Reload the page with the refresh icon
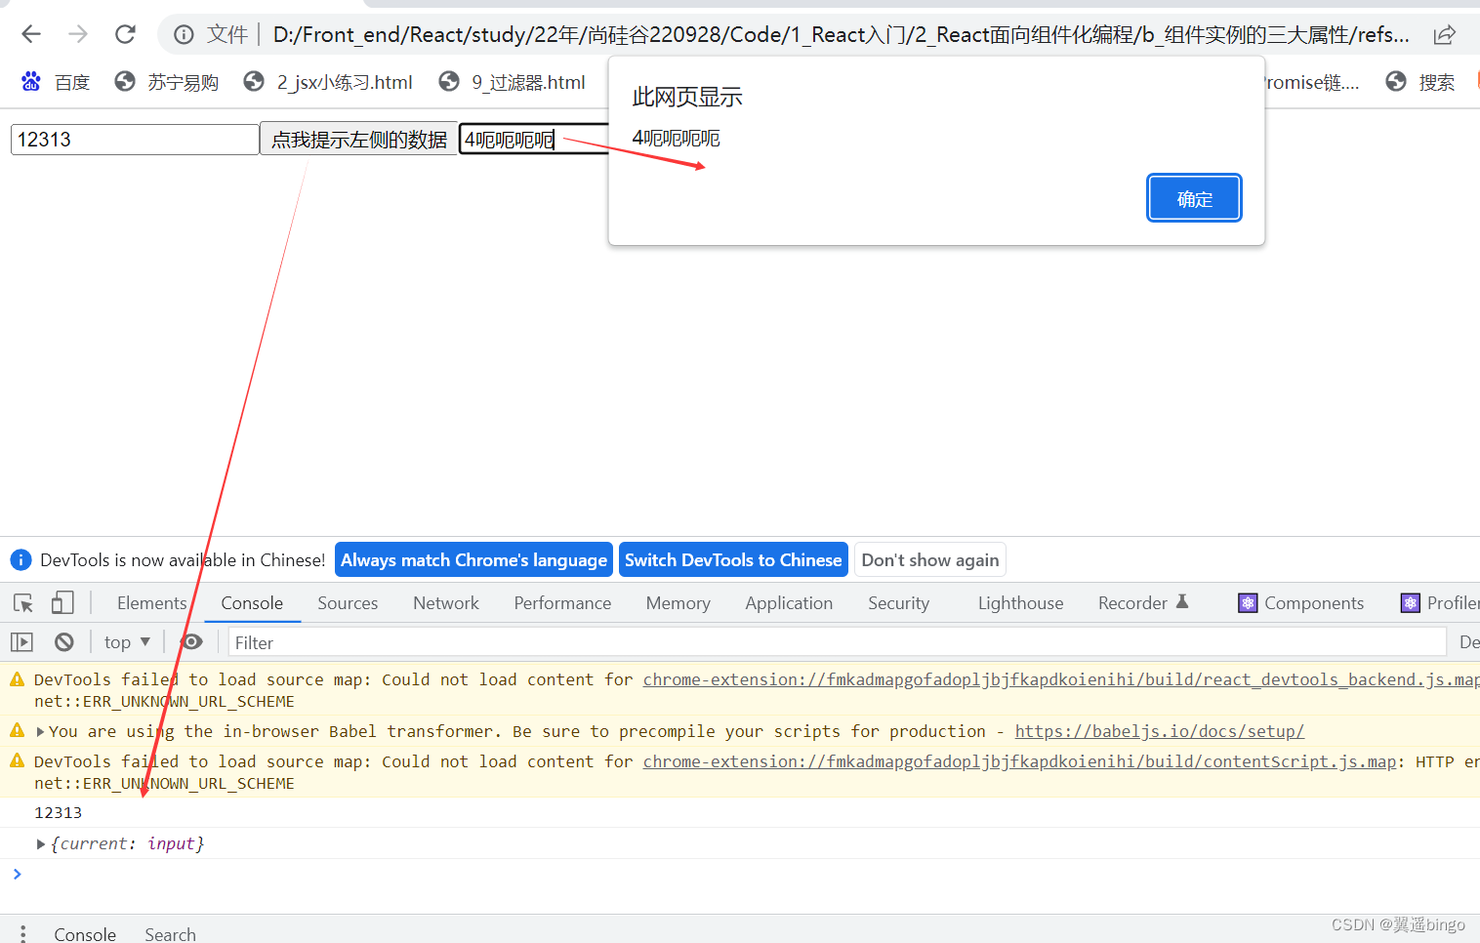The height and width of the screenshot is (943, 1480). [x=125, y=34]
